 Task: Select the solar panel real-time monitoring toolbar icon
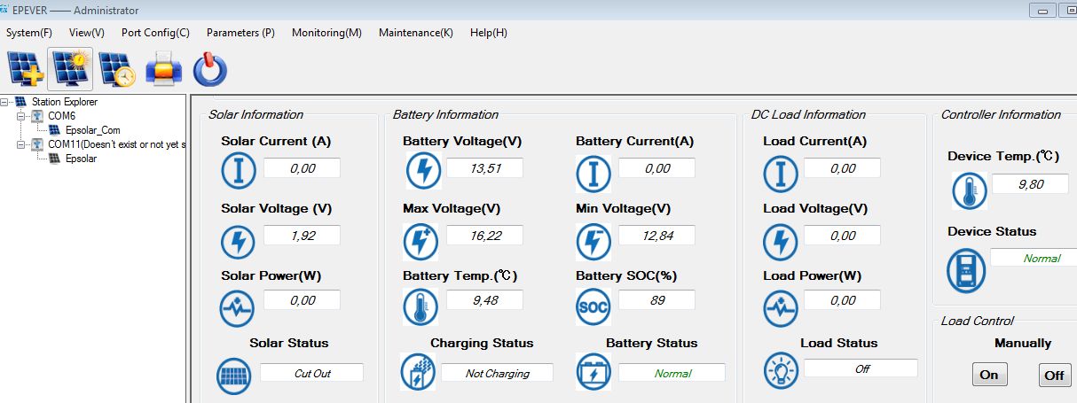[x=70, y=69]
